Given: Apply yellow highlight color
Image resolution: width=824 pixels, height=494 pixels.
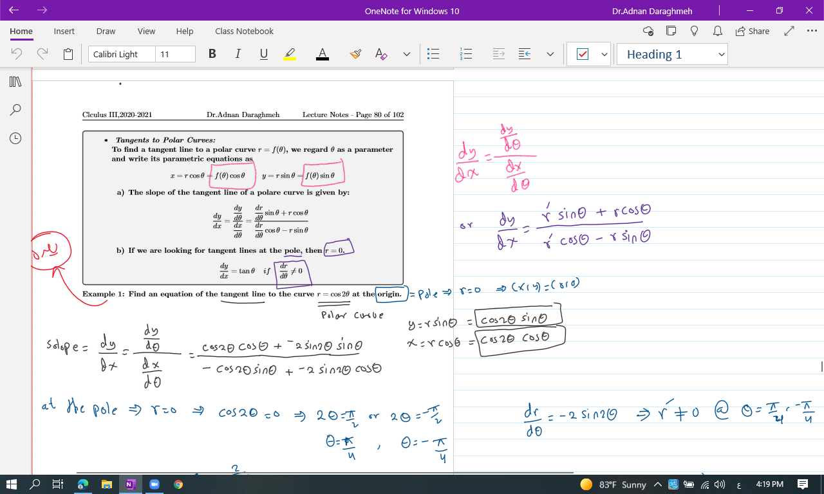Looking at the screenshot, I should click(290, 54).
